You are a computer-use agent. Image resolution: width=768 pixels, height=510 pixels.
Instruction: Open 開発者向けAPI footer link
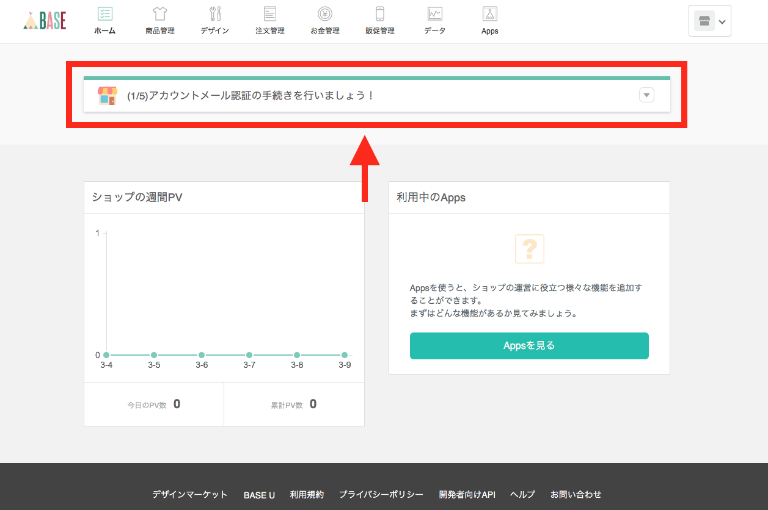coord(467,495)
